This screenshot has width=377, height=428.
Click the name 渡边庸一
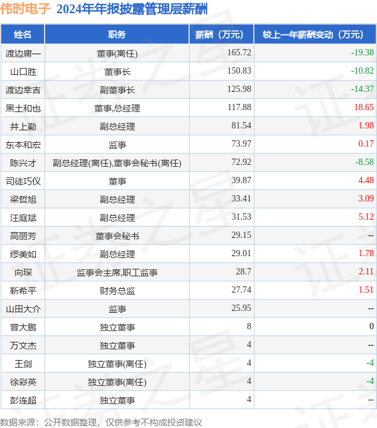click(23, 53)
